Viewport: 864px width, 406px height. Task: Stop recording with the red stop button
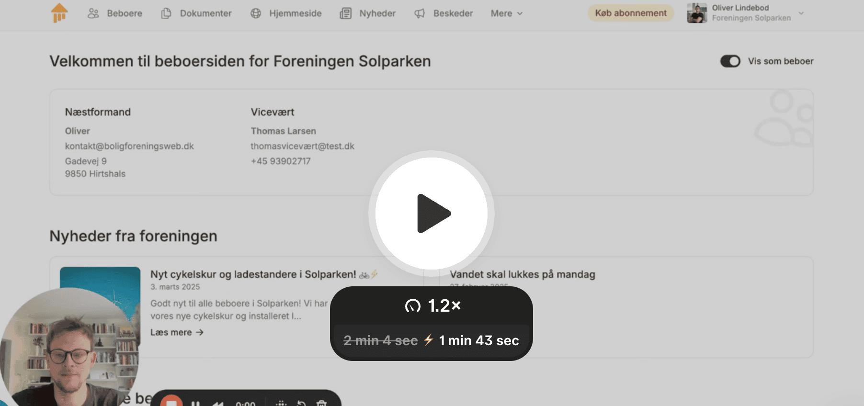click(171, 401)
